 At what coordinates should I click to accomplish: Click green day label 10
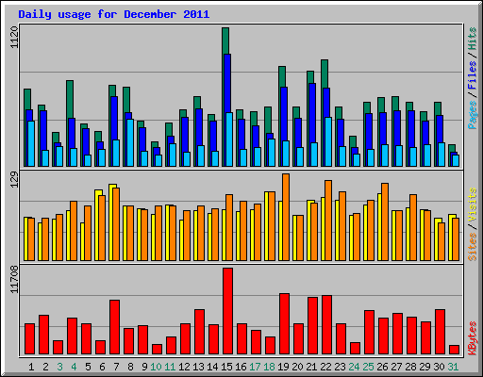click(x=156, y=367)
